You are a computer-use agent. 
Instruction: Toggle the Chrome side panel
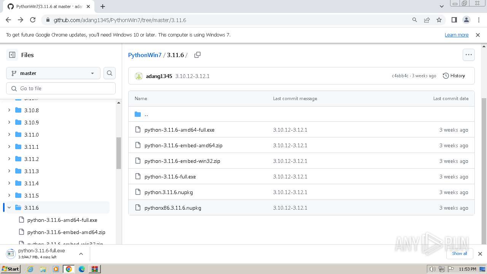(454, 20)
